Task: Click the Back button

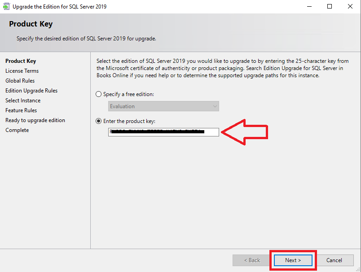Action: pyautogui.click(x=252, y=260)
